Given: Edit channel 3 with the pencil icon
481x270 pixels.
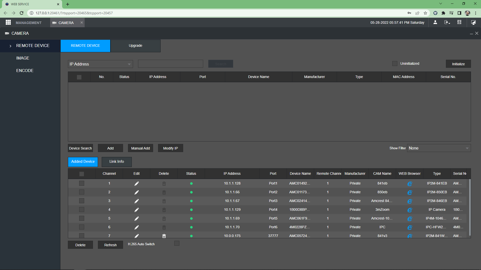Looking at the screenshot, I should [137, 201].
